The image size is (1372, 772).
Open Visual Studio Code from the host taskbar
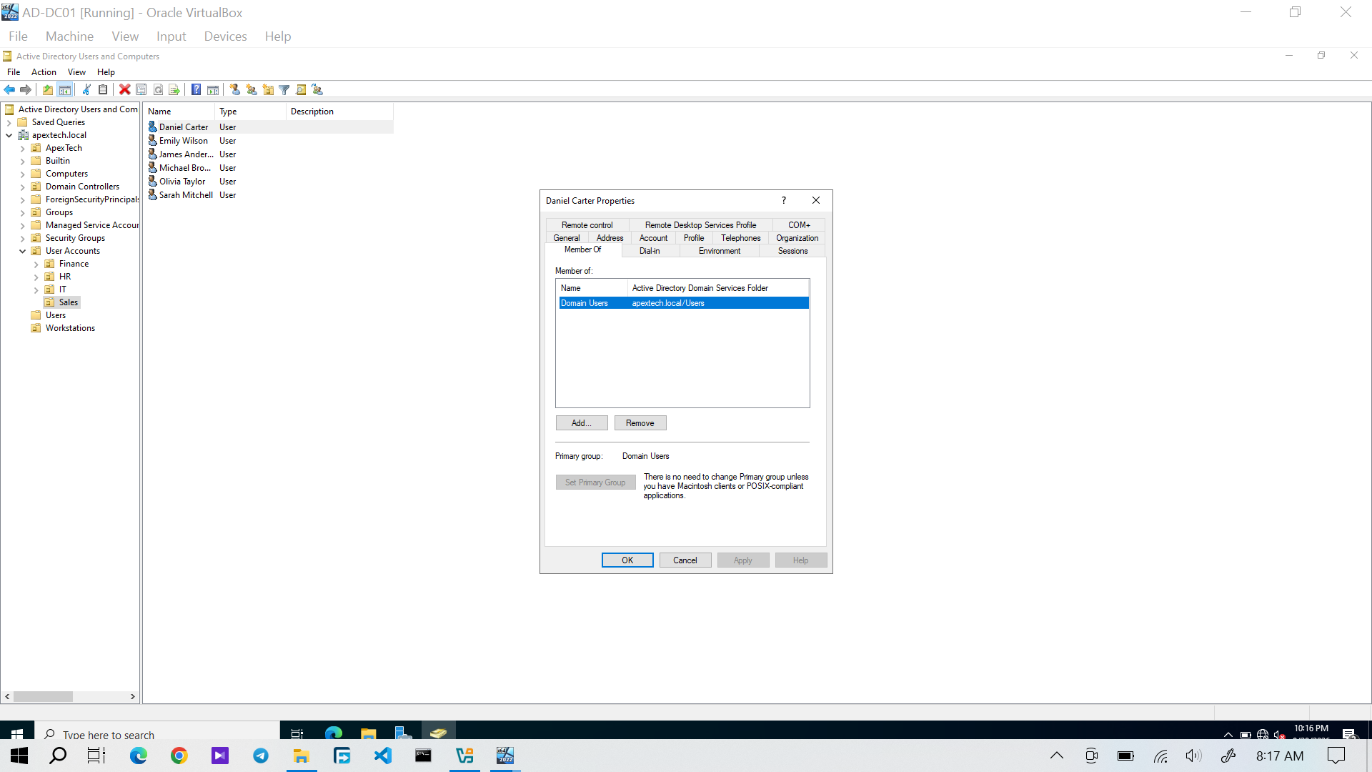pyautogui.click(x=383, y=756)
